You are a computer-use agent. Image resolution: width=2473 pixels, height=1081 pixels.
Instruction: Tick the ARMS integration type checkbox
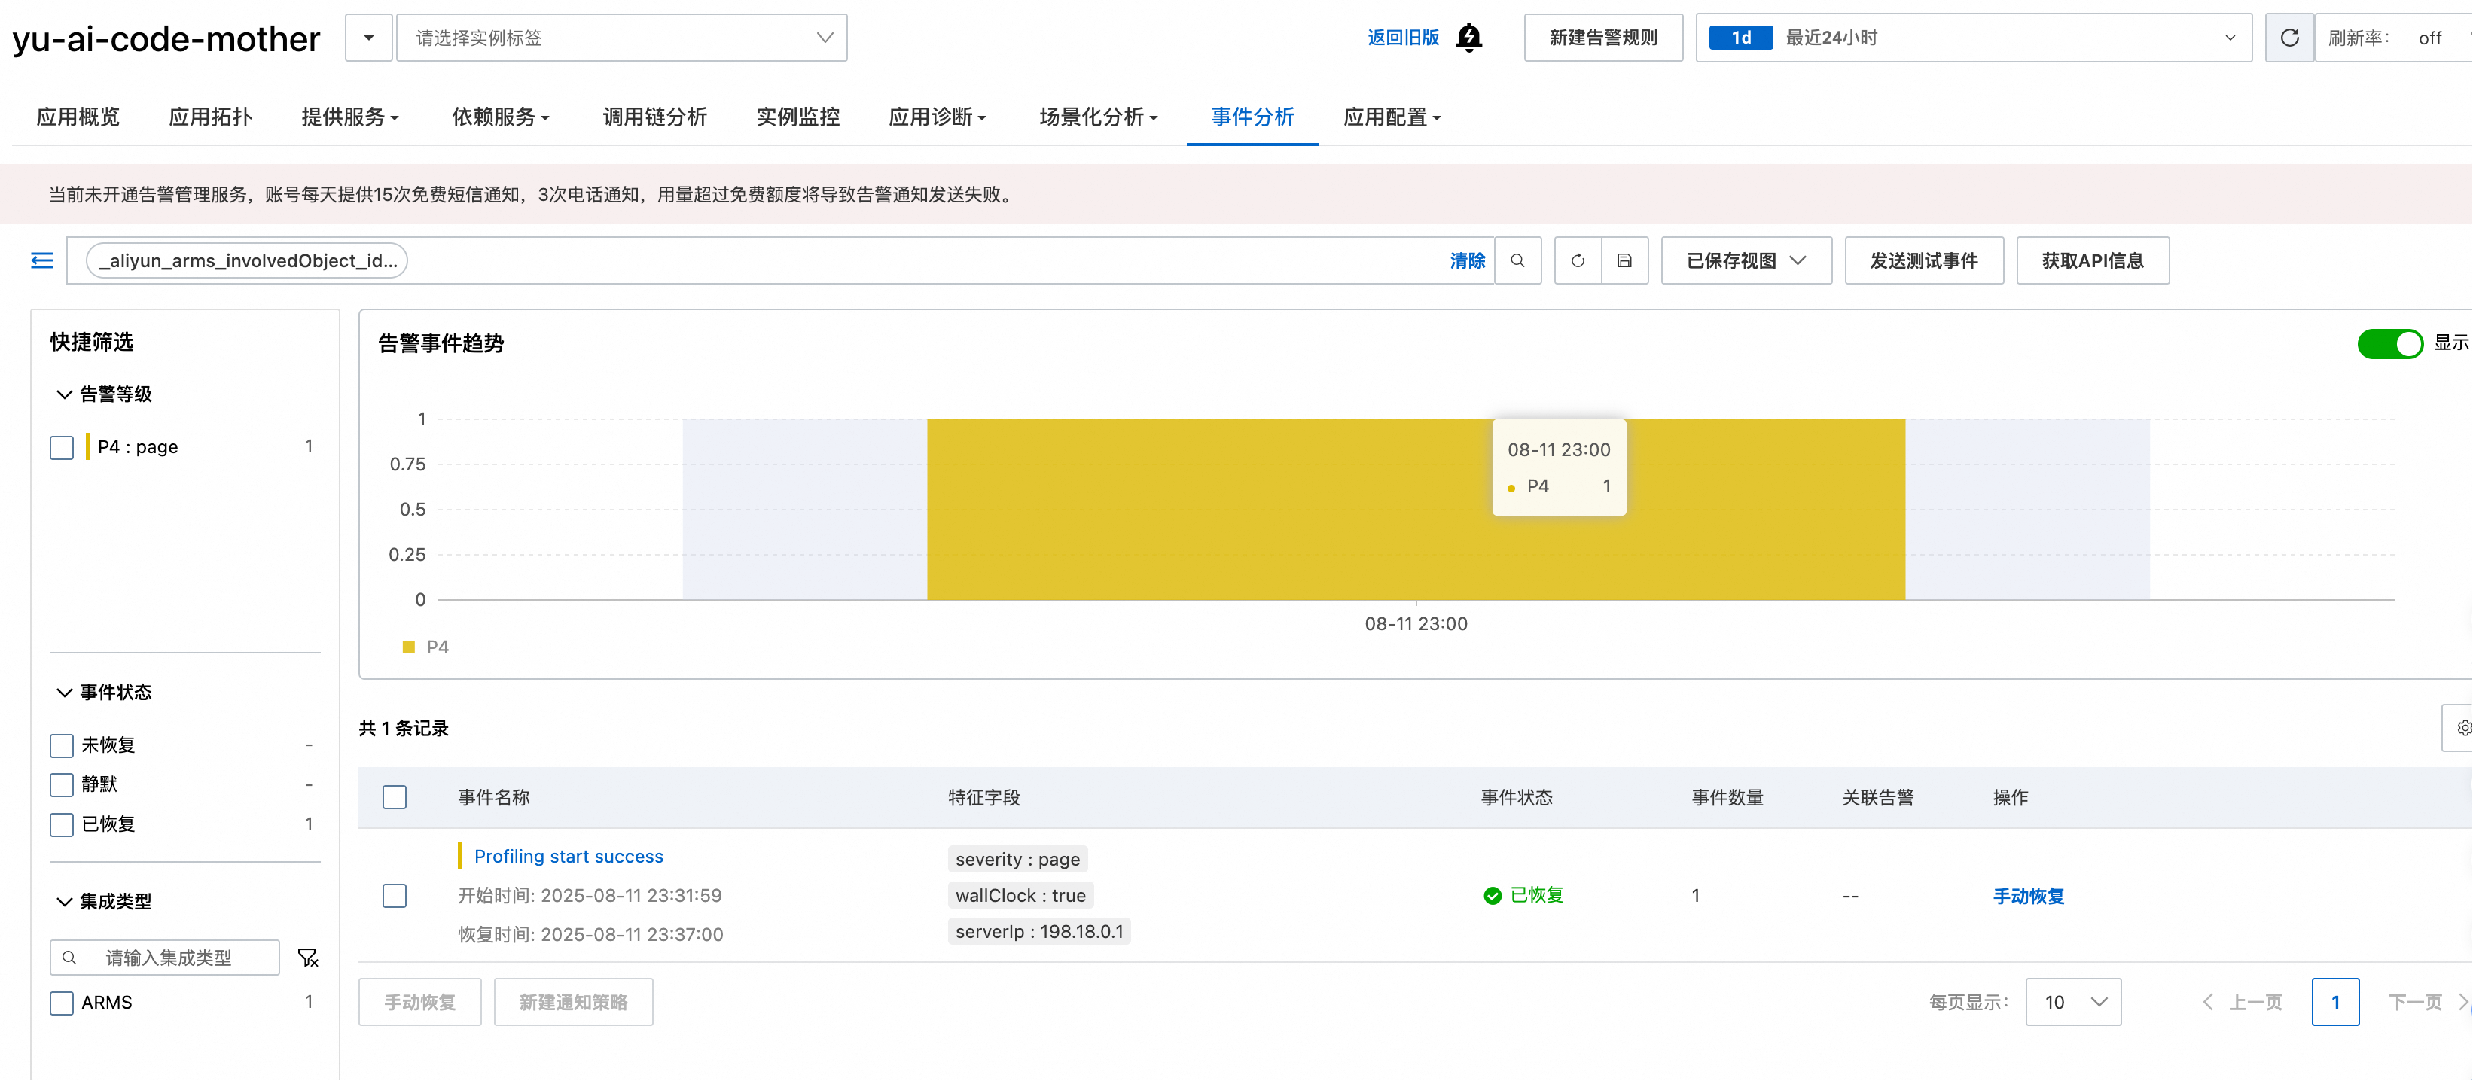click(62, 1003)
